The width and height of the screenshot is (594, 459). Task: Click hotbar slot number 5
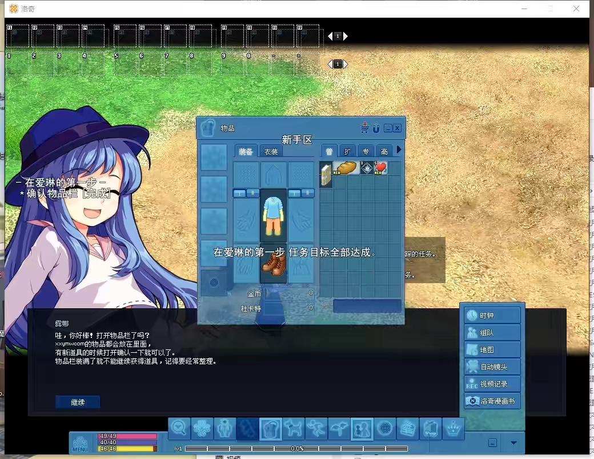click(125, 63)
